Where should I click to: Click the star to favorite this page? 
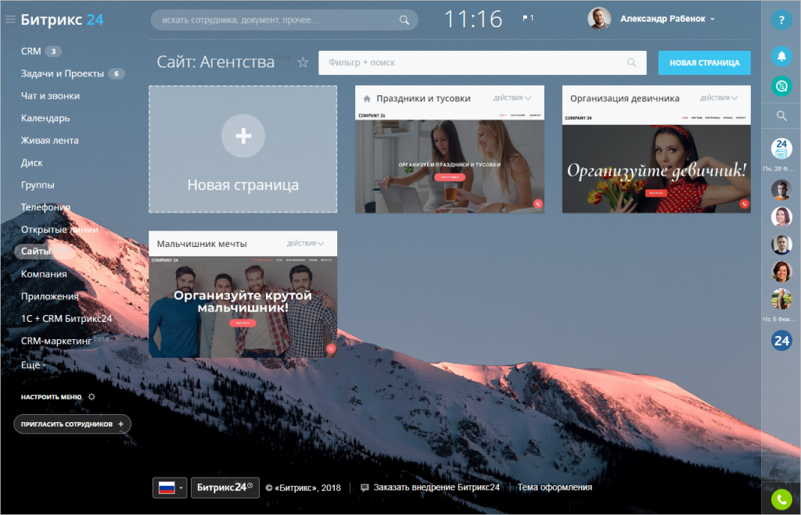[x=304, y=63]
